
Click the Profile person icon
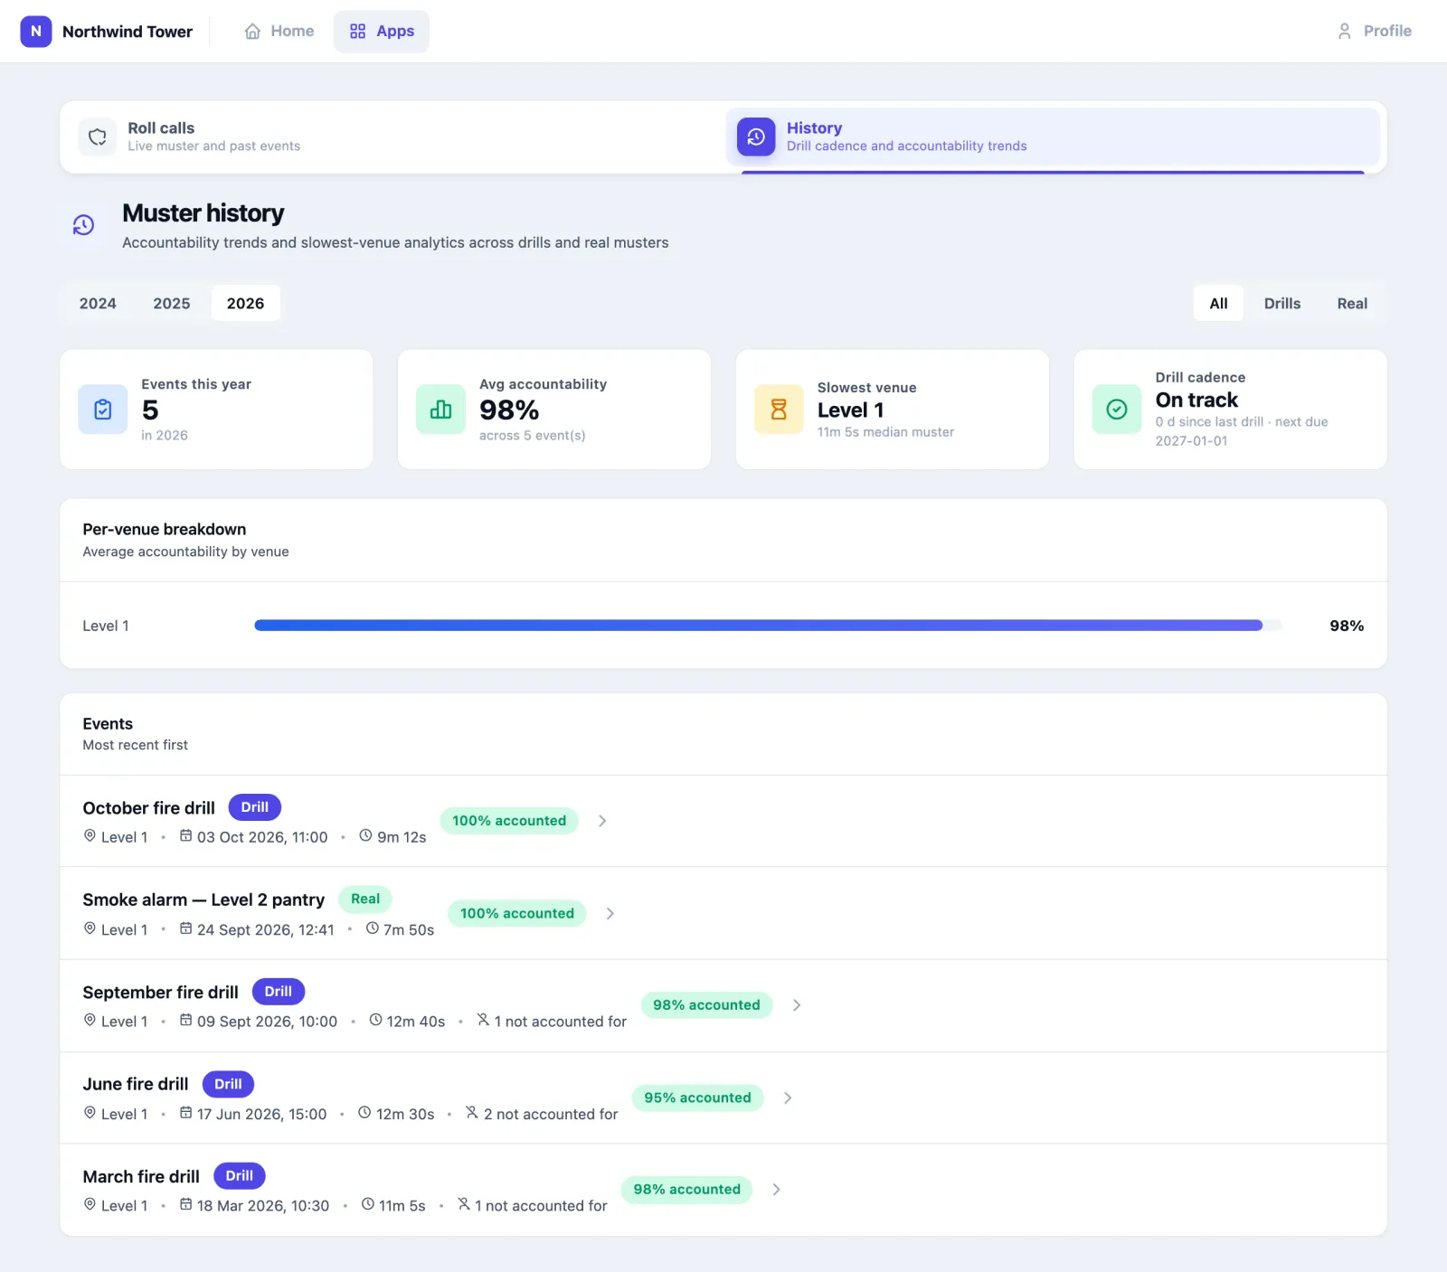(x=1345, y=32)
